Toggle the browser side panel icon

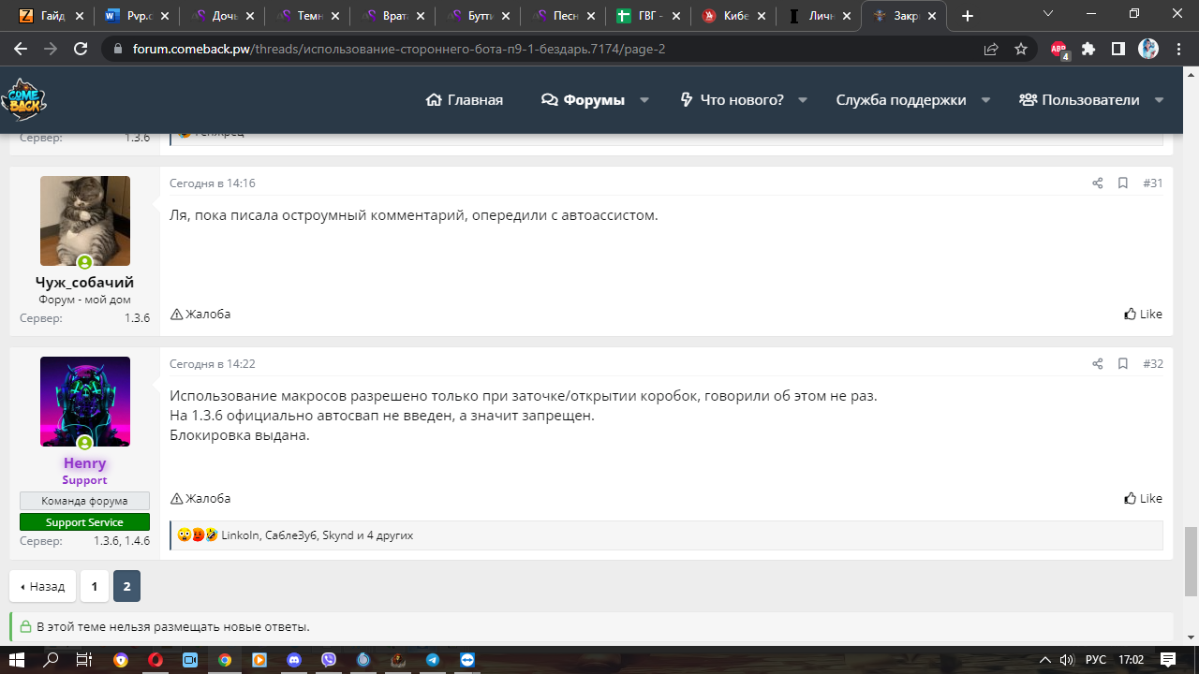point(1118,49)
